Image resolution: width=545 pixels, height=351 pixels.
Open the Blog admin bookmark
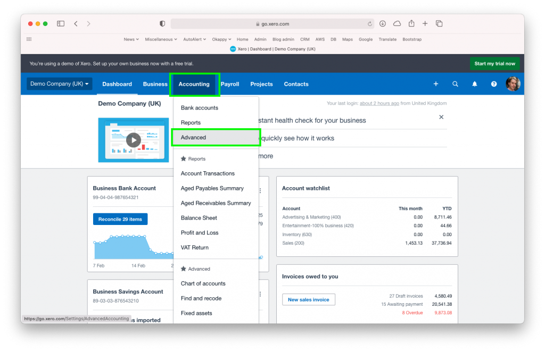(x=283, y=39)
